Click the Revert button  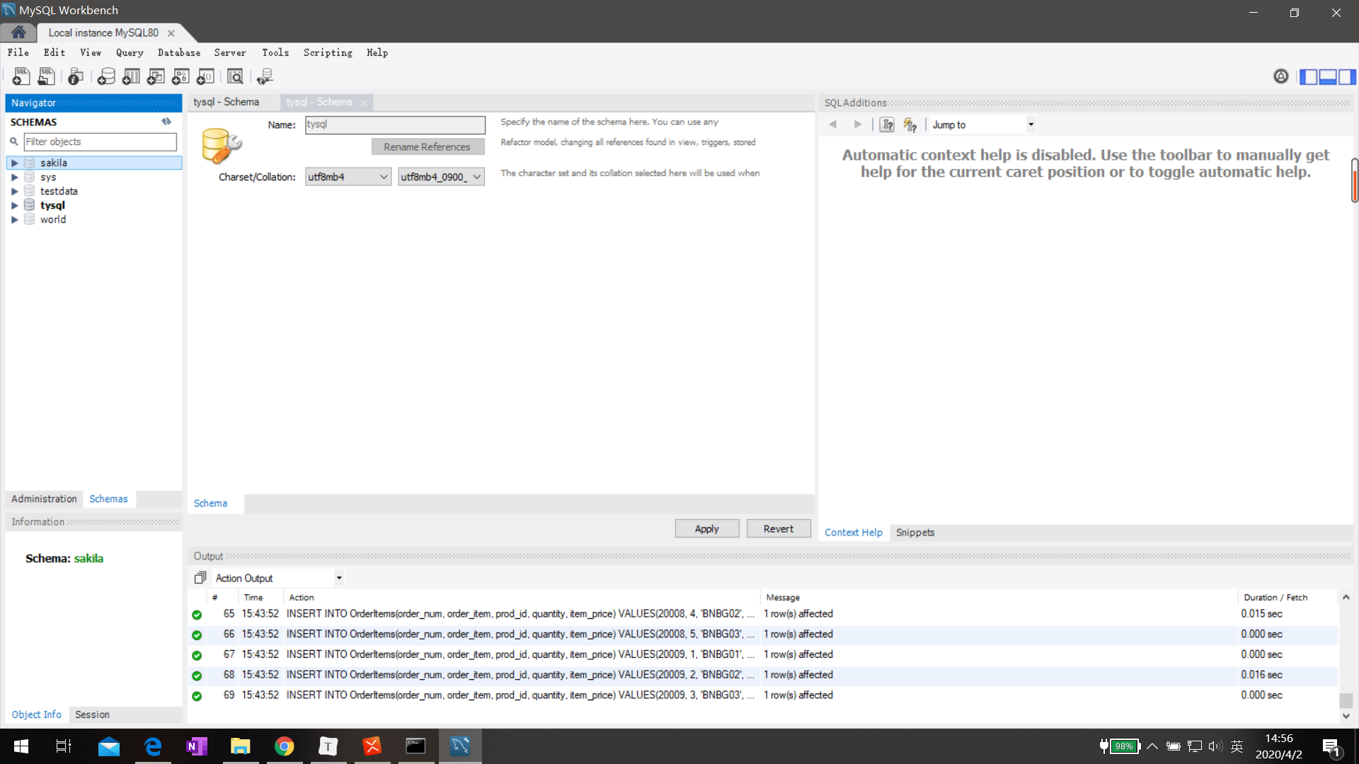click(x=778, y=529)
